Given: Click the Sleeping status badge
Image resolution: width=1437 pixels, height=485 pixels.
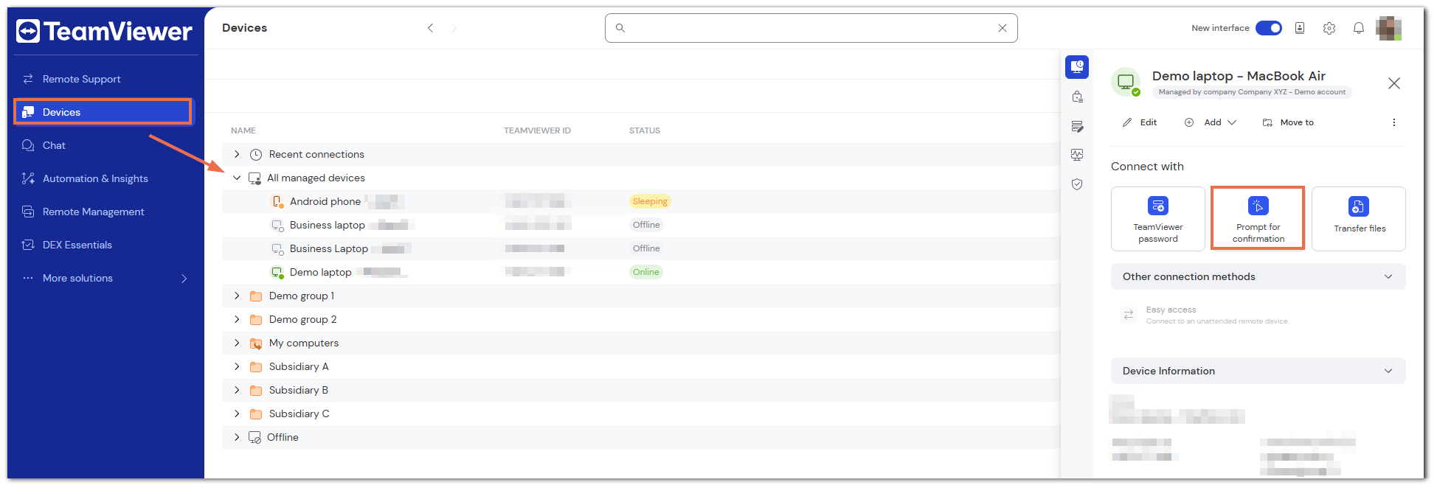Looking at the screenshot, I should pyautogui.click(x=649, y=201).
